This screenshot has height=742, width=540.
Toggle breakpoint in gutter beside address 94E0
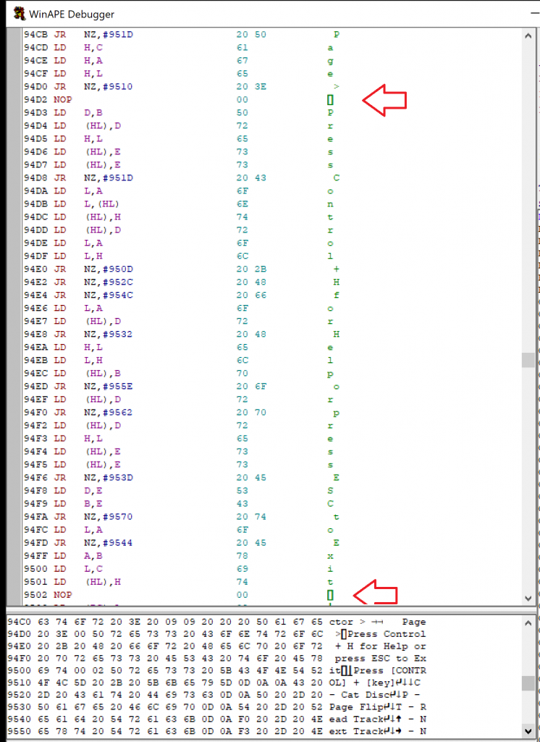tap(14, 270)
